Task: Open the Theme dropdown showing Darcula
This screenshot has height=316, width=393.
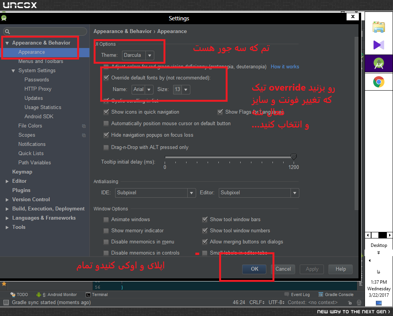Action: point(138,55)
